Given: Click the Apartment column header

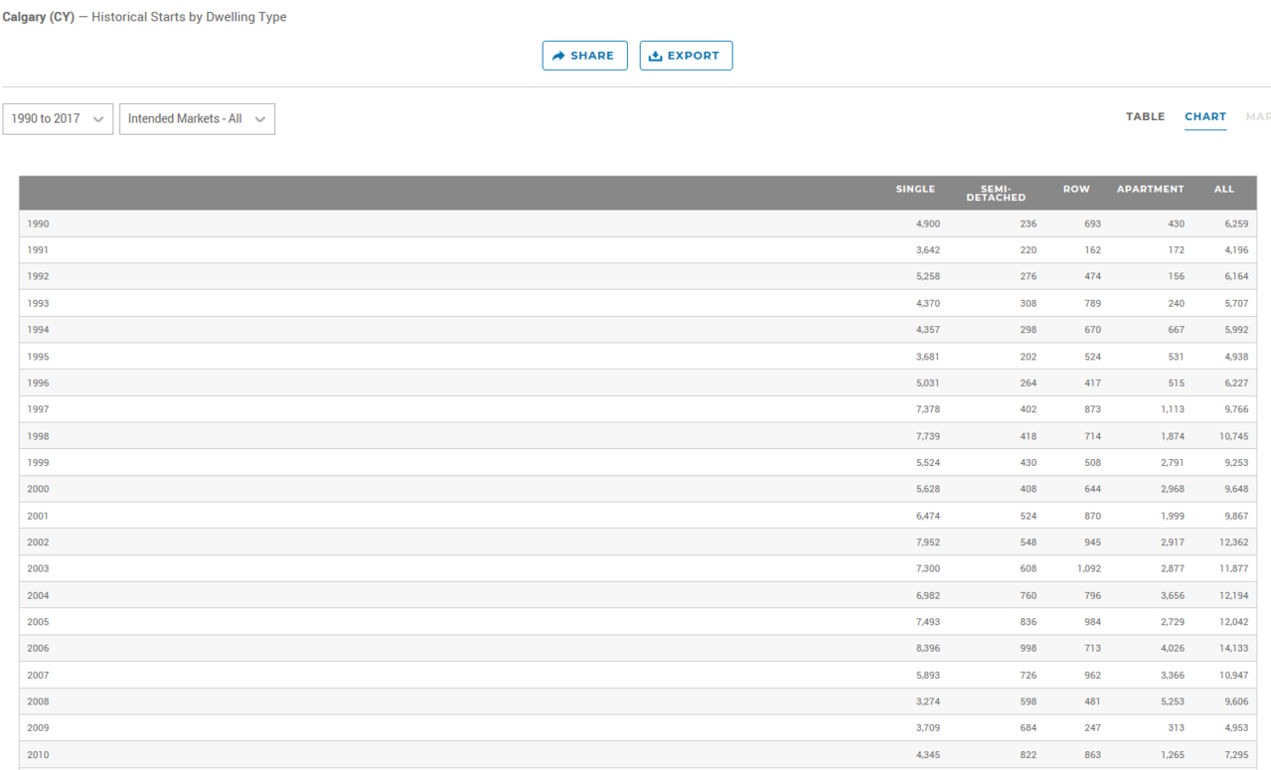Looking at the screenshot, I should click(x=1151, y=189).
